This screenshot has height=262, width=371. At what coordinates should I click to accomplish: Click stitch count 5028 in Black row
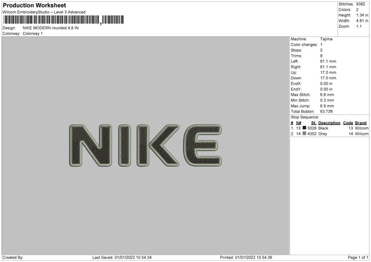click(312, 128)
